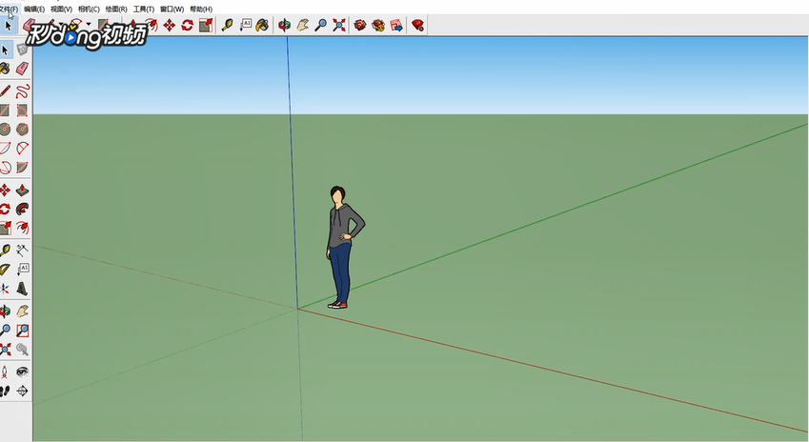Screen dimensions: 809x442
Task: Open the 绘图(R) menu
Action: pyautogui.click(x=116, y=9)
